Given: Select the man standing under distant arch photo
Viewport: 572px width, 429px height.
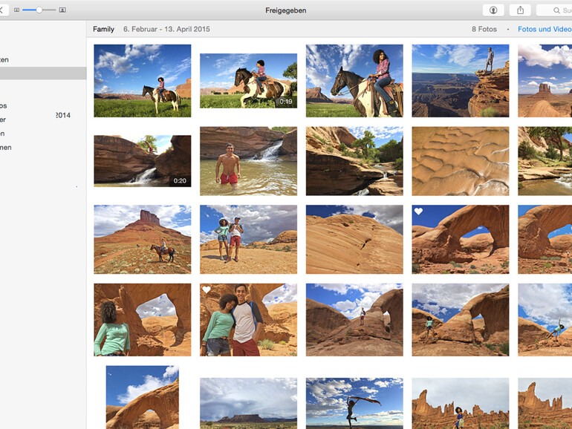Looking at the screenshot, I should (354, 320).
